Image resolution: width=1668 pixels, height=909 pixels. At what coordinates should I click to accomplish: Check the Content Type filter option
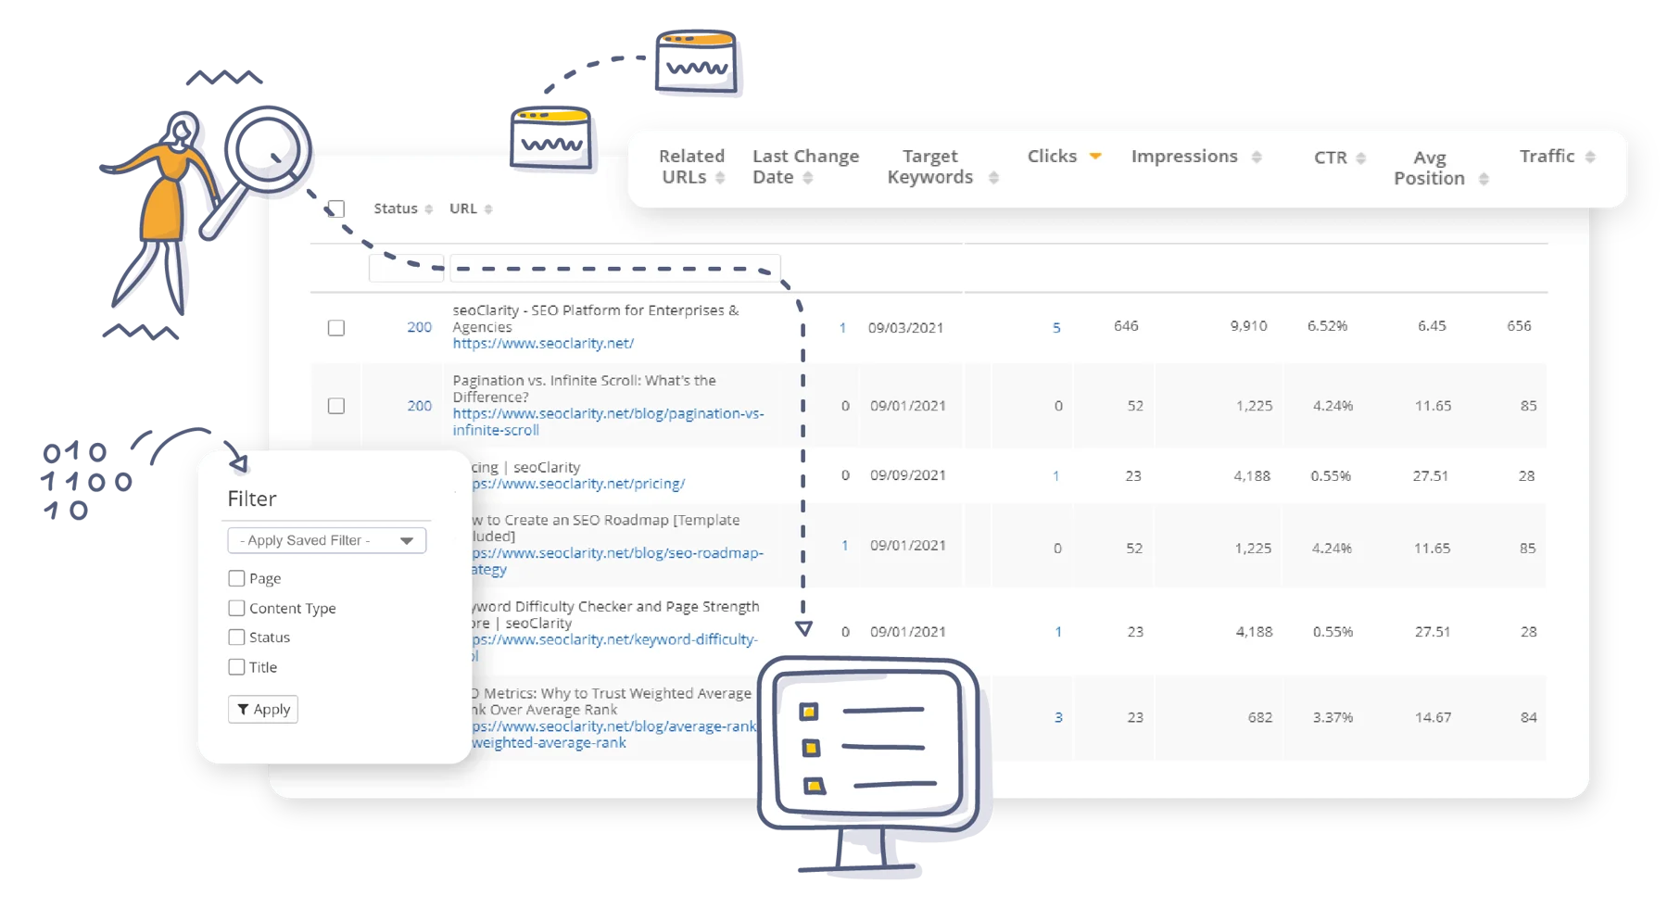point(236,608)
